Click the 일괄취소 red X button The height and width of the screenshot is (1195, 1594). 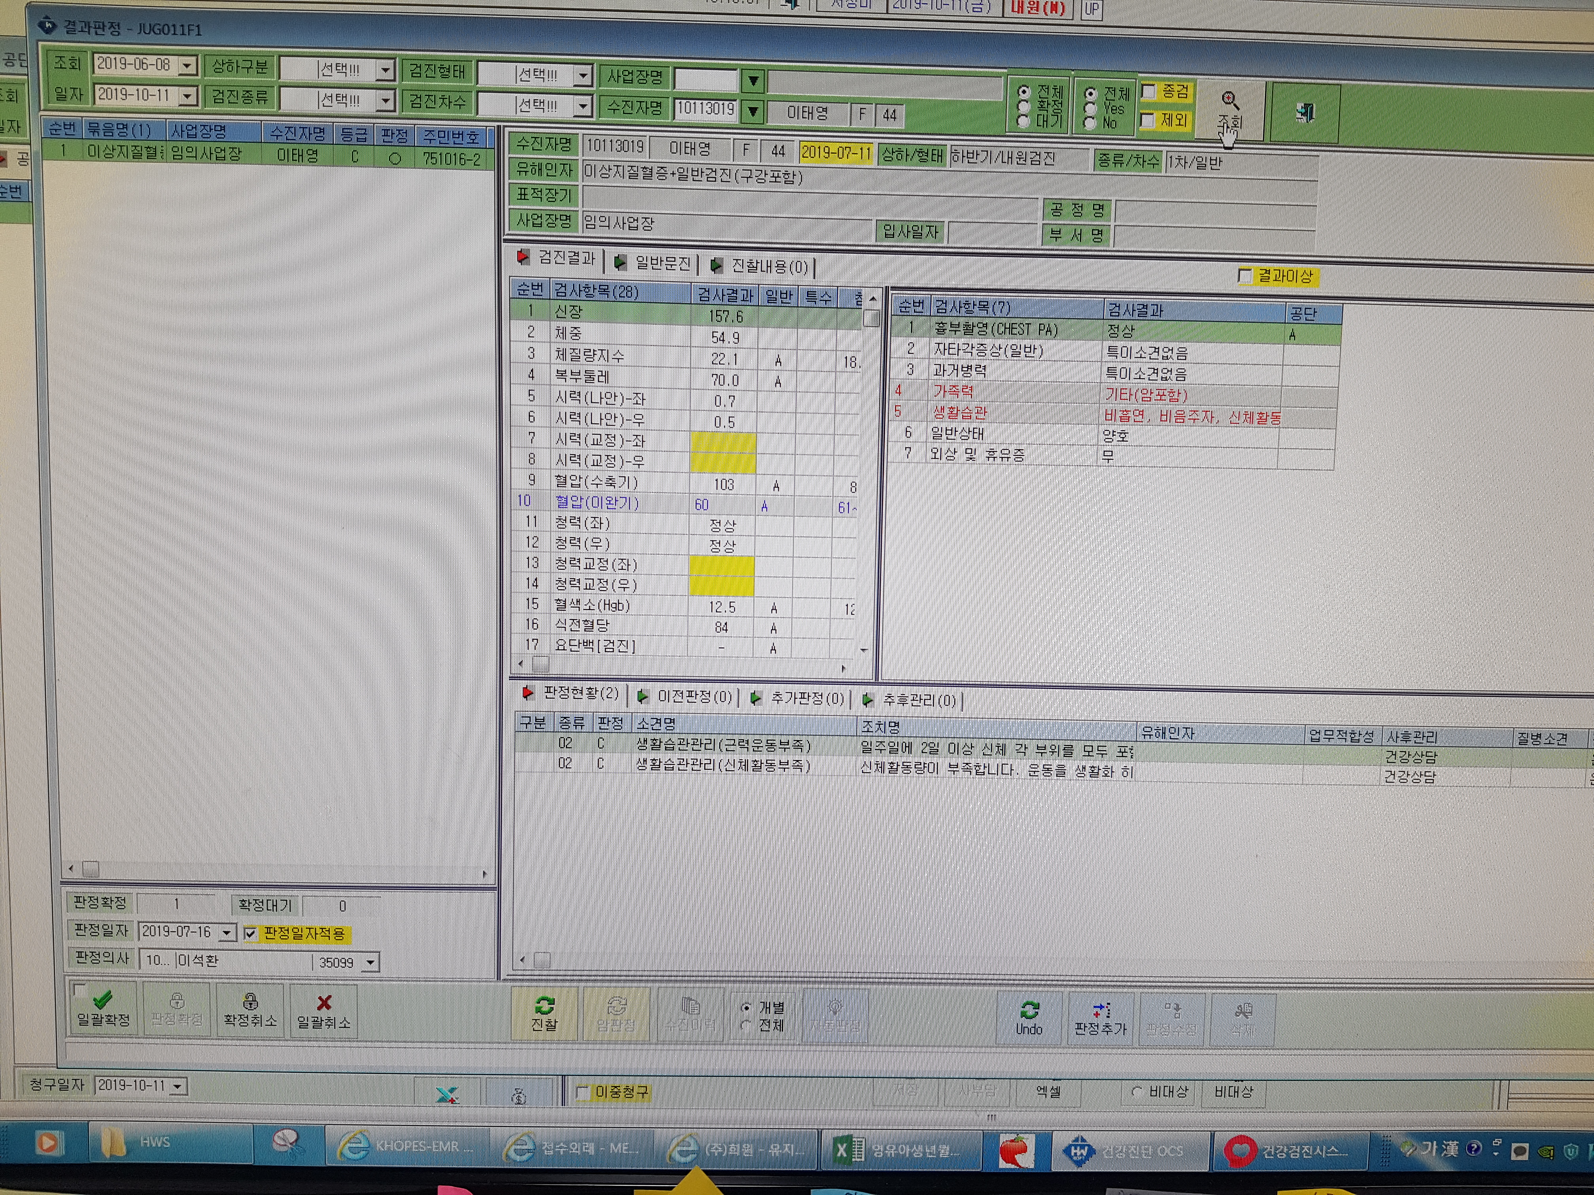point(323,1010)
